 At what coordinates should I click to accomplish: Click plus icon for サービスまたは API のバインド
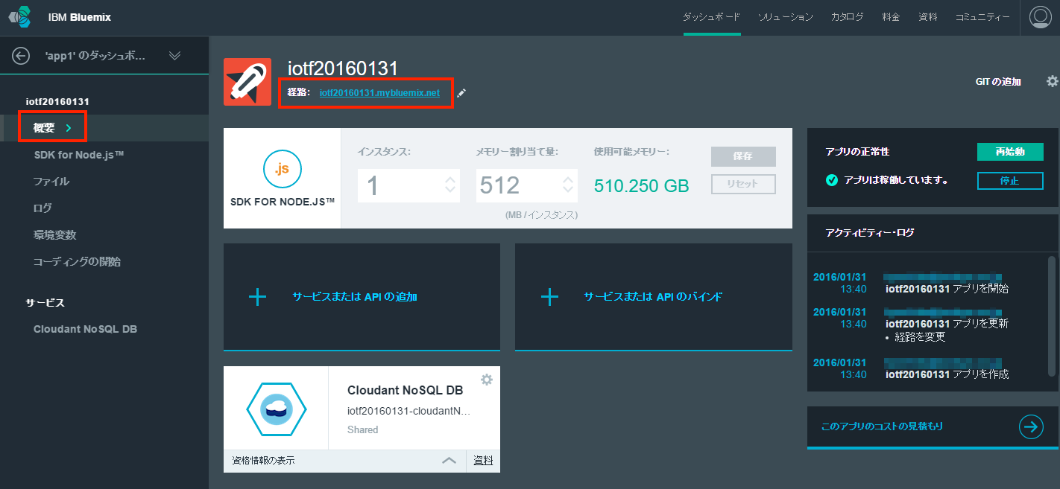[549, 297]
